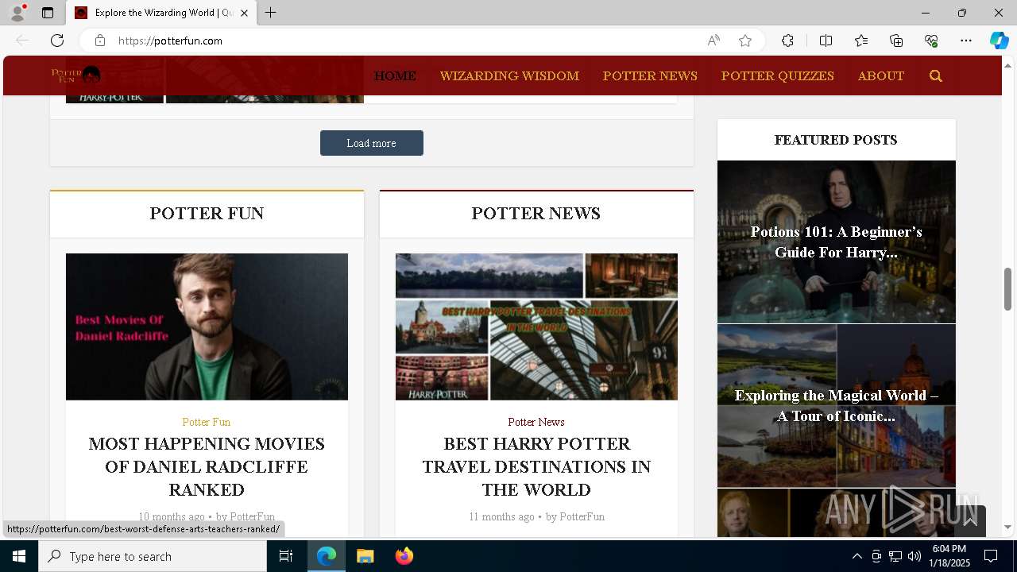Open the travel destinations collage thumbnail
The image size is (1017, 572).
(x=536, y=327)
